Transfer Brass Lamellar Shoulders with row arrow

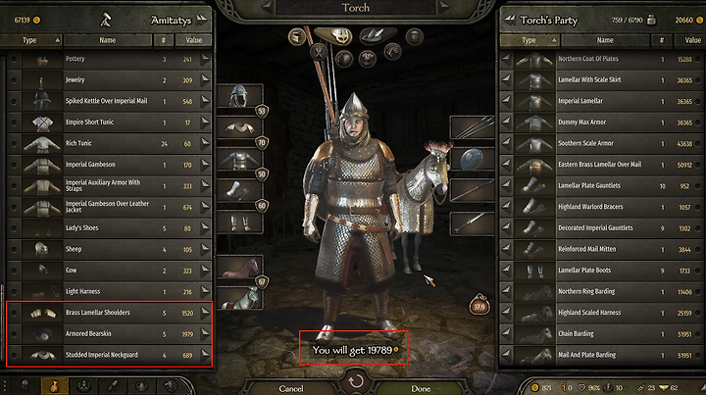pyautogui.click(x=205, y=313)
